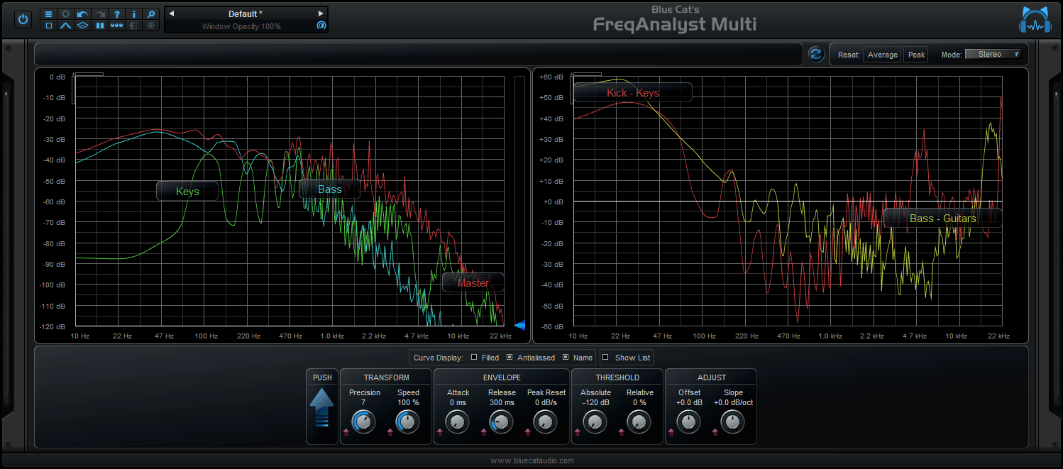The image size is (1063, 469).
Task: Show plugin info using the i icon
Action: click(x=134, y=14)
